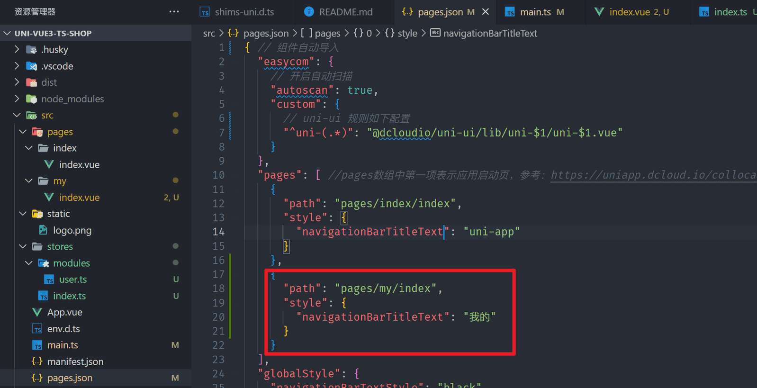This screenshot has height=388, width=757.
Task: Click the .vscode folder icon
Action: [x=32, y=66]
